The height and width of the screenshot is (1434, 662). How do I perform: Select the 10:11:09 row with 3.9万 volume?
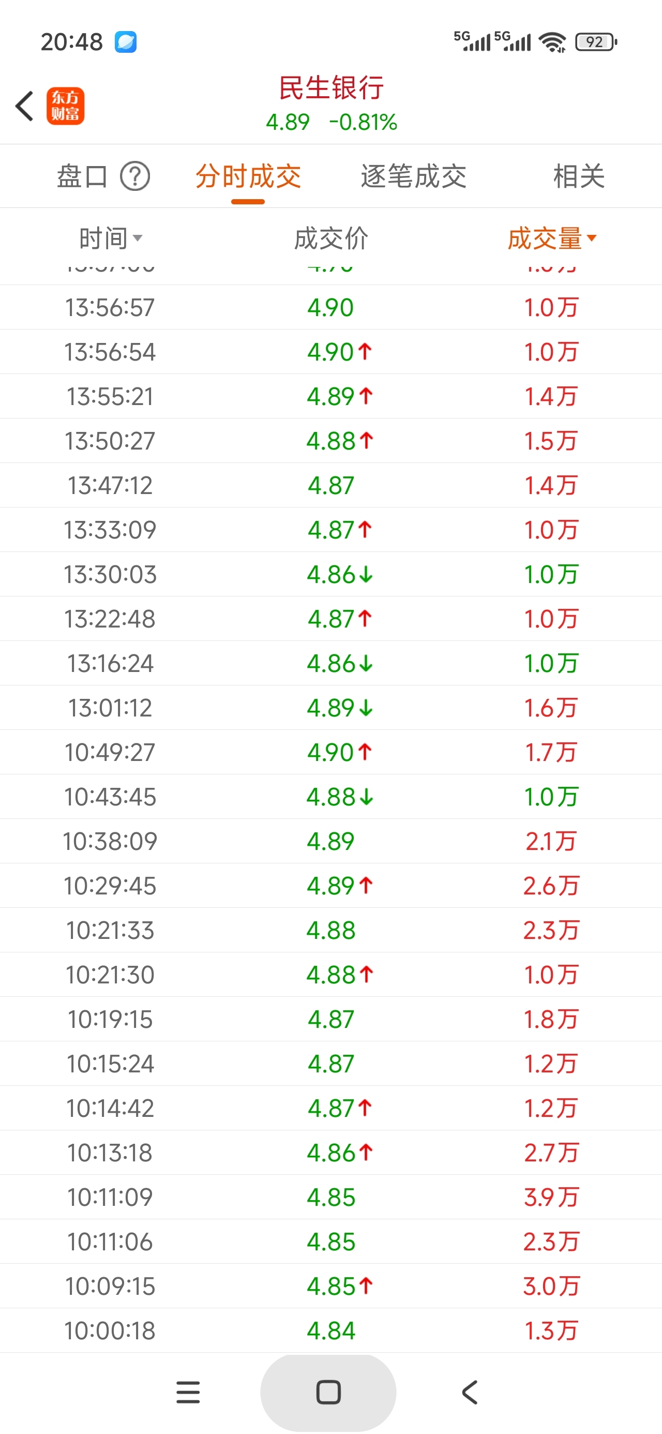[330, 1197]
